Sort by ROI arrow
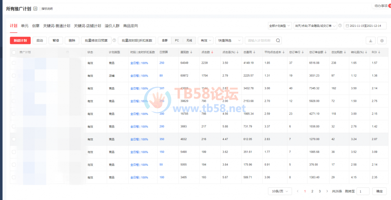 tap(379, 52)
